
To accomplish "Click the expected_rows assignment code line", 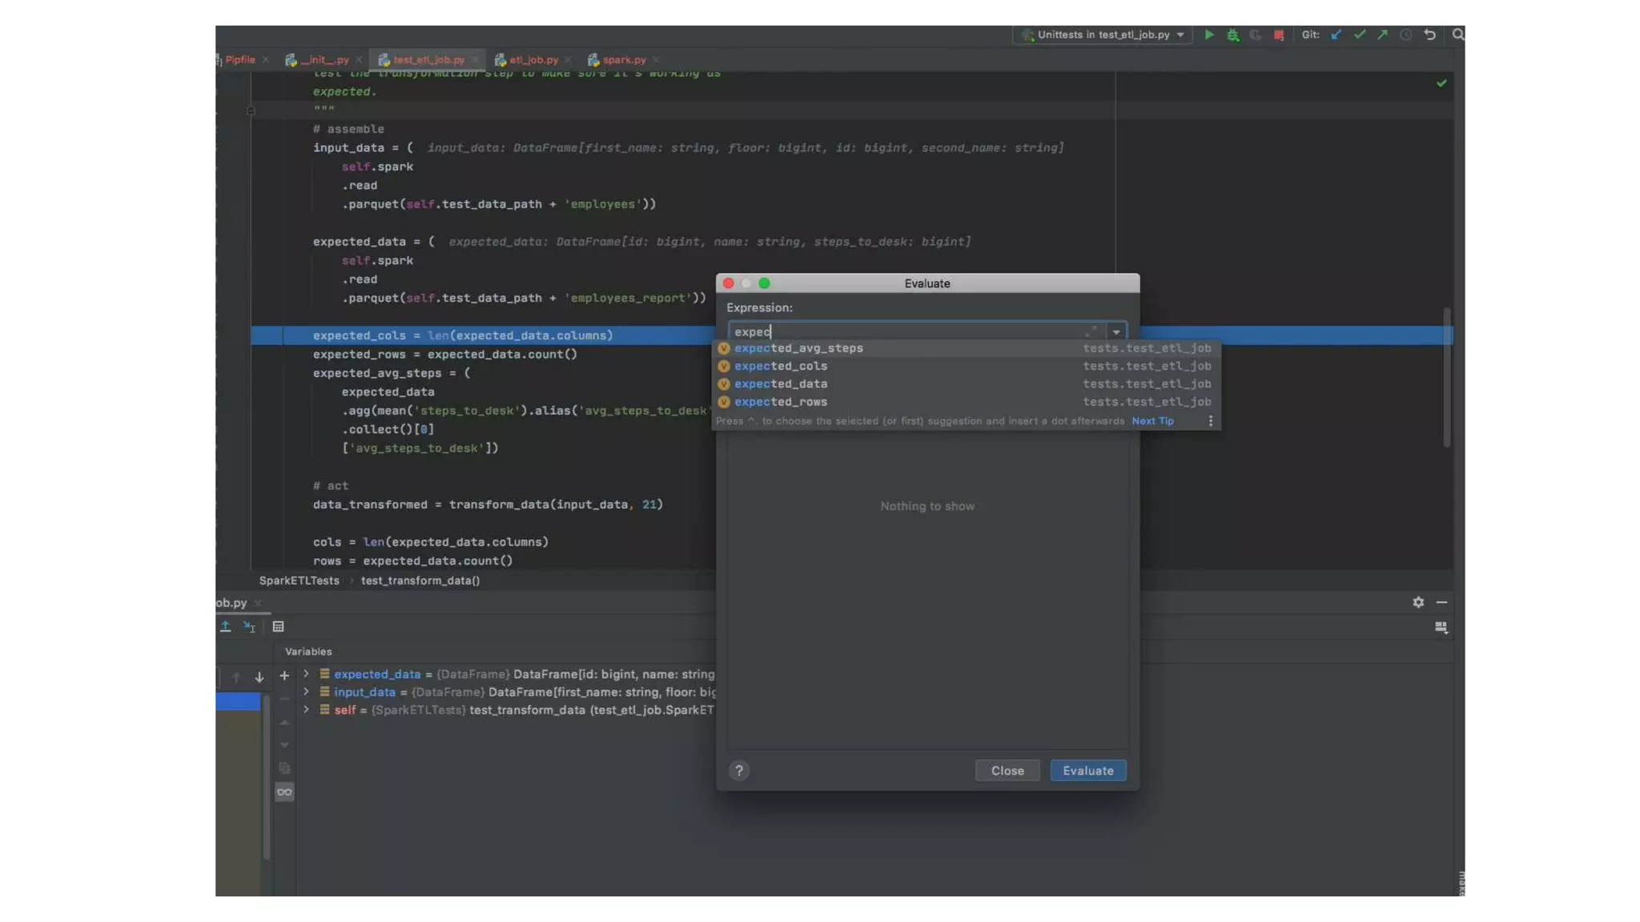I will coord(444,354).
